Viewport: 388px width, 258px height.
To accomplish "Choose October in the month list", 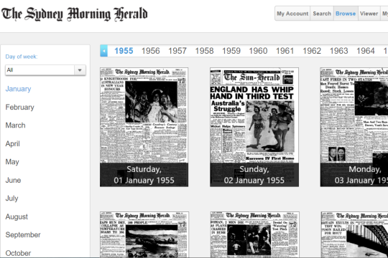I will click(x=18, y=253).
